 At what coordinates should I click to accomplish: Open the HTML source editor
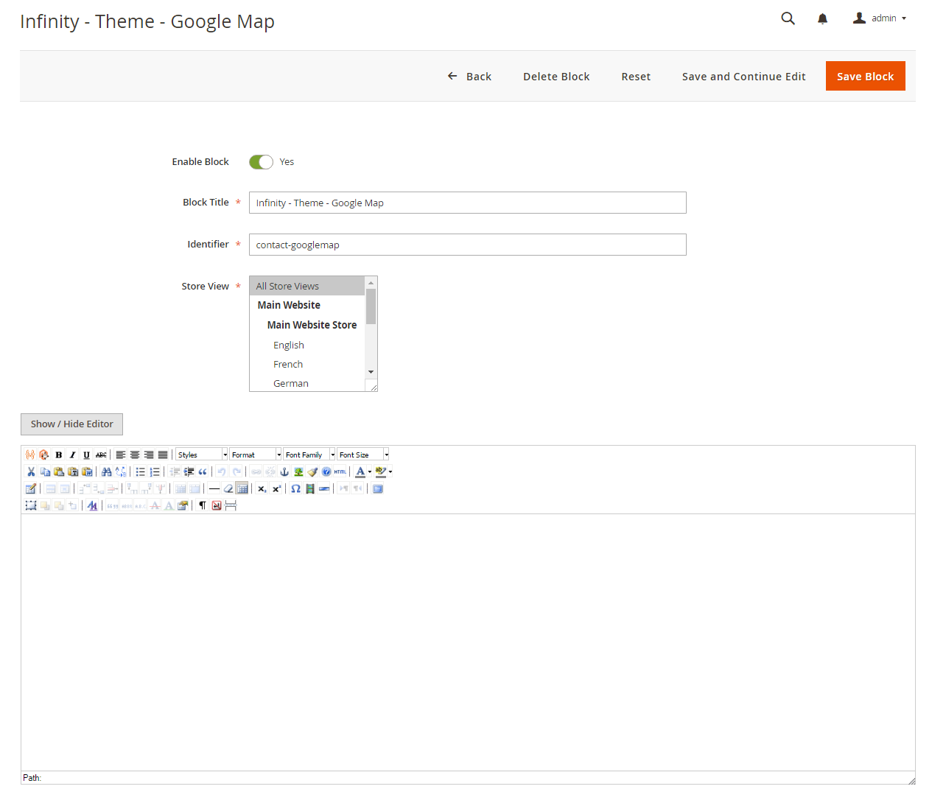click(340, 471)
